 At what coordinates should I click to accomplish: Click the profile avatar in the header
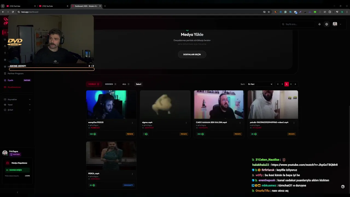pos(335,24)
